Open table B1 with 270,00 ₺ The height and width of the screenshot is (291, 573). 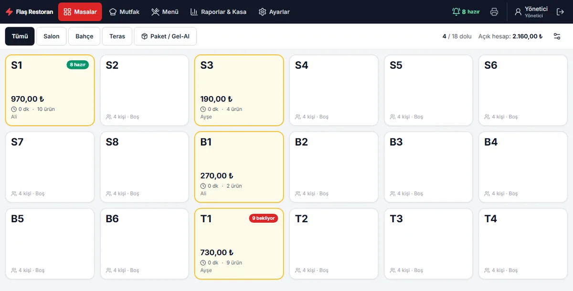(x=239, y=167)
